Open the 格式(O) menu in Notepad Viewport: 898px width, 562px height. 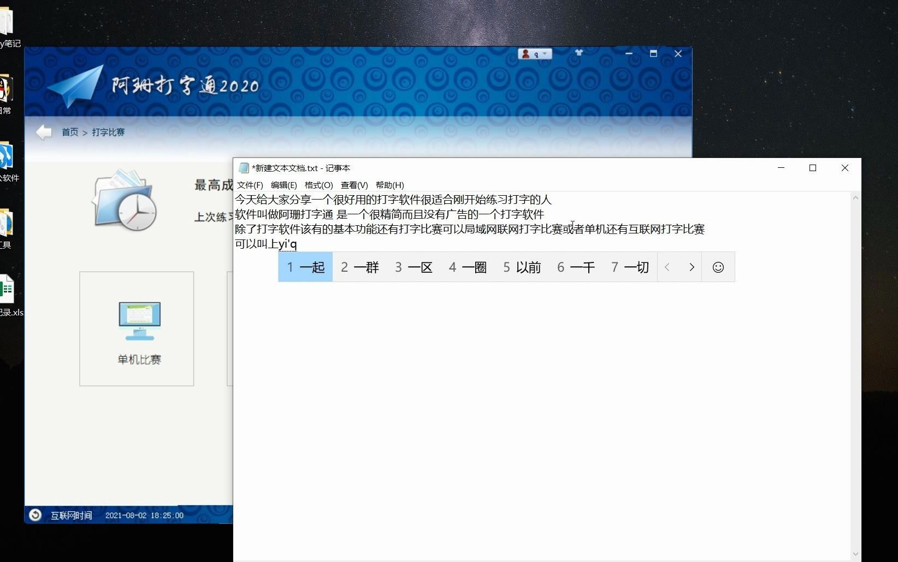click(318, 185)
